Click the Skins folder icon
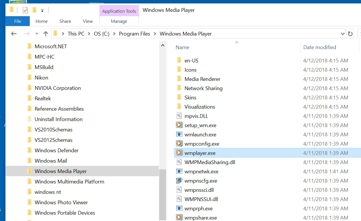This screenshot has height=221, width=361. [179, 97]
